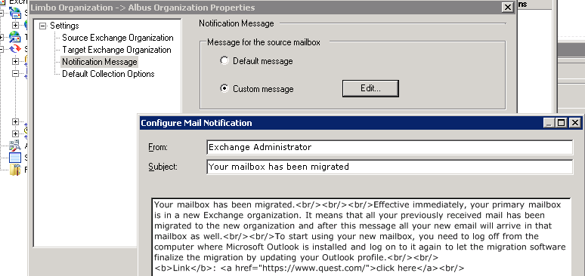The width and height of the screenshot is (585, 276).
Task: Click the 'Subject:' label
Action: 163,167
